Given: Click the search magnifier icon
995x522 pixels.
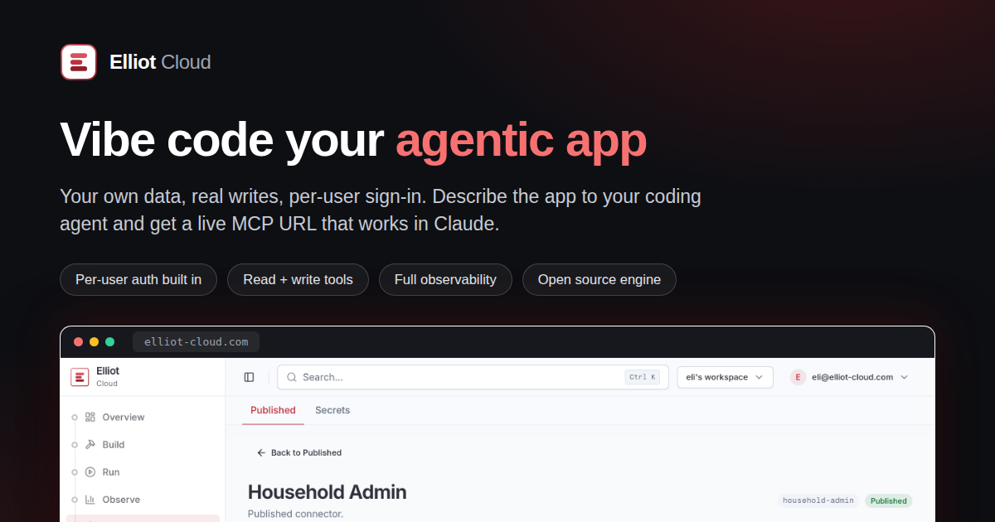Looking at the screenshot, I should coord(292,377).
